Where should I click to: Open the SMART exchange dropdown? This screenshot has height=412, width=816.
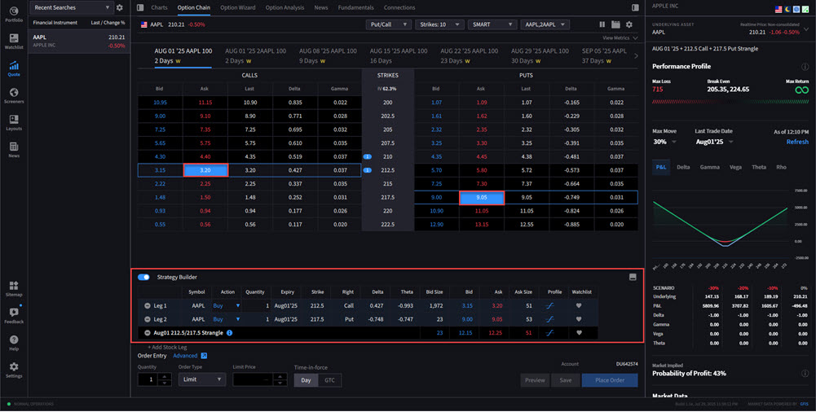pos(492,24)
